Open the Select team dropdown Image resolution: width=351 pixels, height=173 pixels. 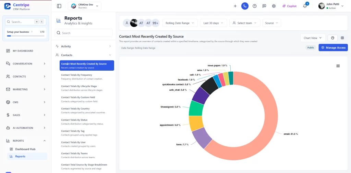point(245,23)
